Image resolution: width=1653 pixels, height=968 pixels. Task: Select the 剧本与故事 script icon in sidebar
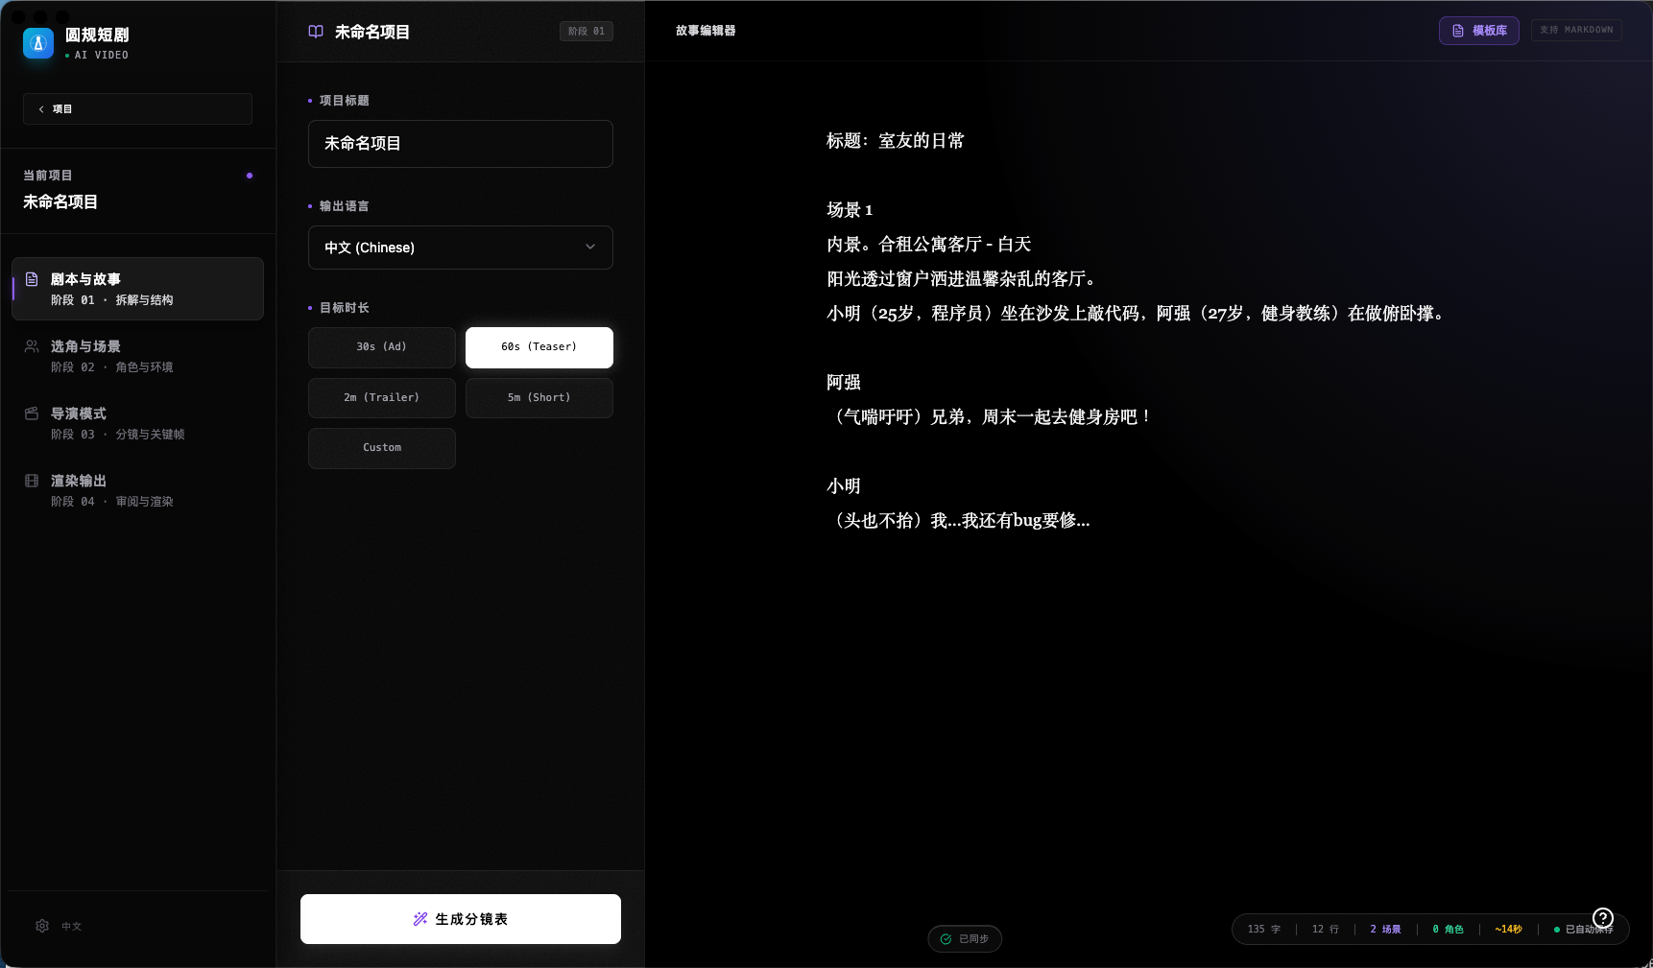32,279
